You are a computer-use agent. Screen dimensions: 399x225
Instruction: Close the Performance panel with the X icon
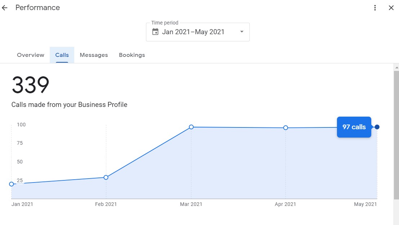tap(391, 8)
